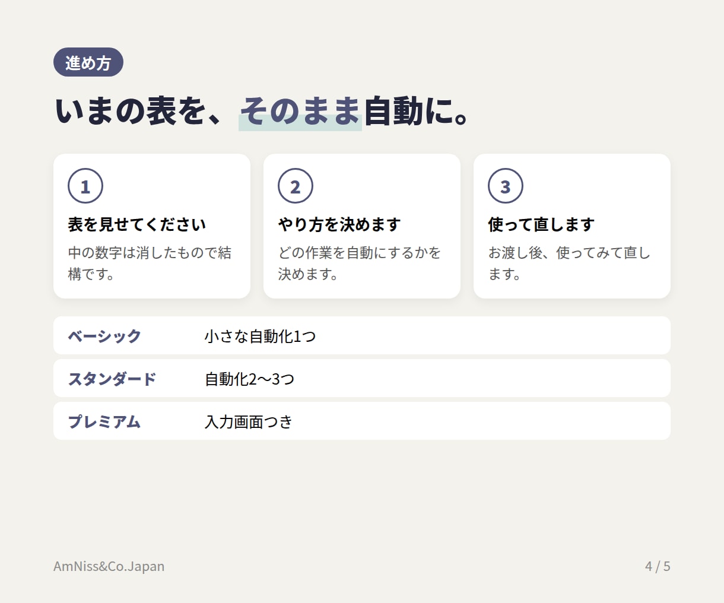Click the スタンダード plan label
Viewport: 724px width, 603px height.
[112, 379]
